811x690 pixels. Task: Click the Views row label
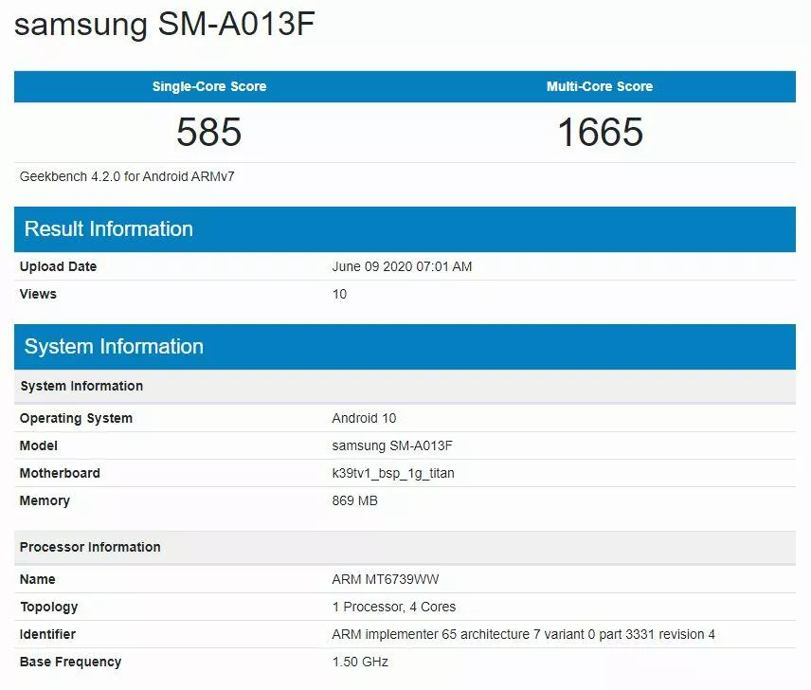38,294
